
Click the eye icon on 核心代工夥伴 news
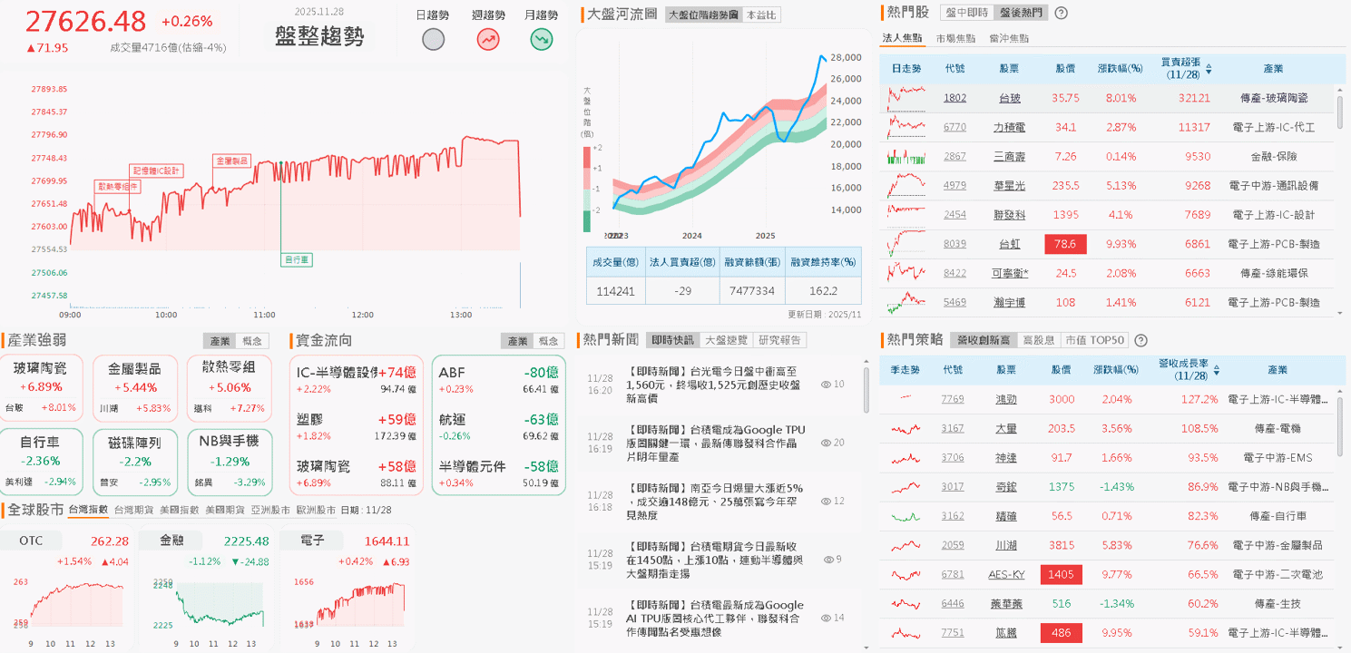coord(826,618)
